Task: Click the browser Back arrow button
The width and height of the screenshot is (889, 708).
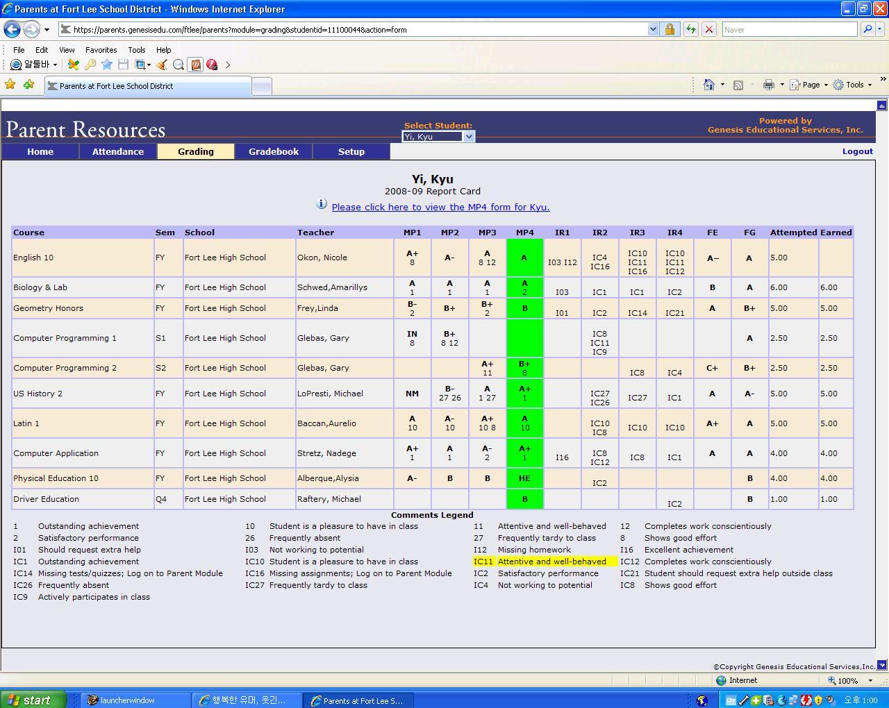Action: 12,29
